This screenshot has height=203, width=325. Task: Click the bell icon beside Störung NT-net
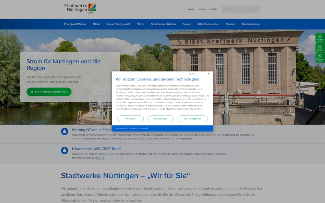(x=65, y=132)
